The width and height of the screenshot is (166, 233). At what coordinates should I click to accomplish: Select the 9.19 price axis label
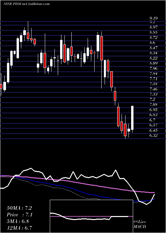coord(153,18)
